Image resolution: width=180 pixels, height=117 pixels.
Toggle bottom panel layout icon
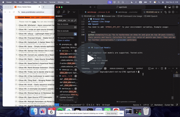pyautogui.click(x=169, y=7)
